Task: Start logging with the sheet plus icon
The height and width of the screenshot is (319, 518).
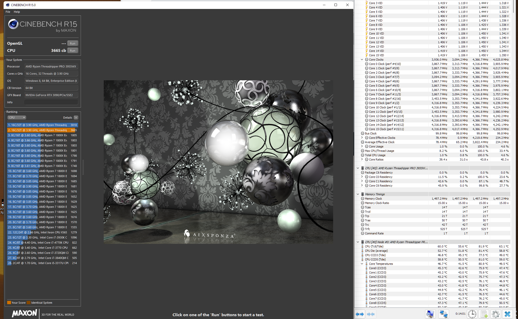Action: pos(484,314)
